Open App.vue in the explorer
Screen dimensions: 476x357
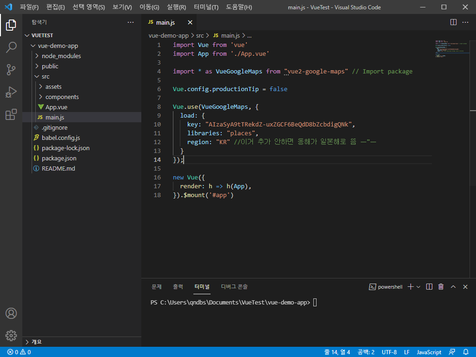point(82,107)
